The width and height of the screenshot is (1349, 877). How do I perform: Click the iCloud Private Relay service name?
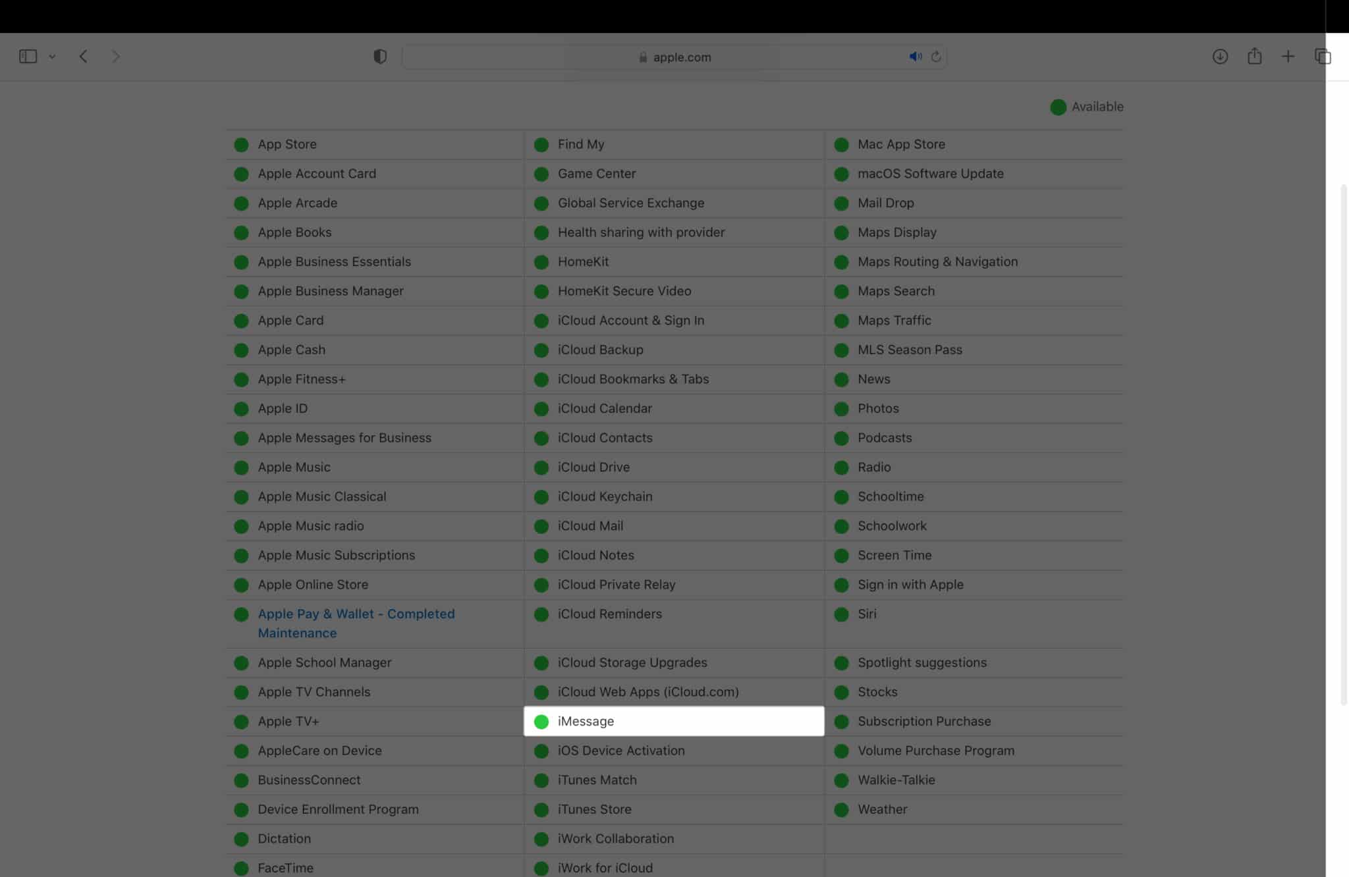616,585
